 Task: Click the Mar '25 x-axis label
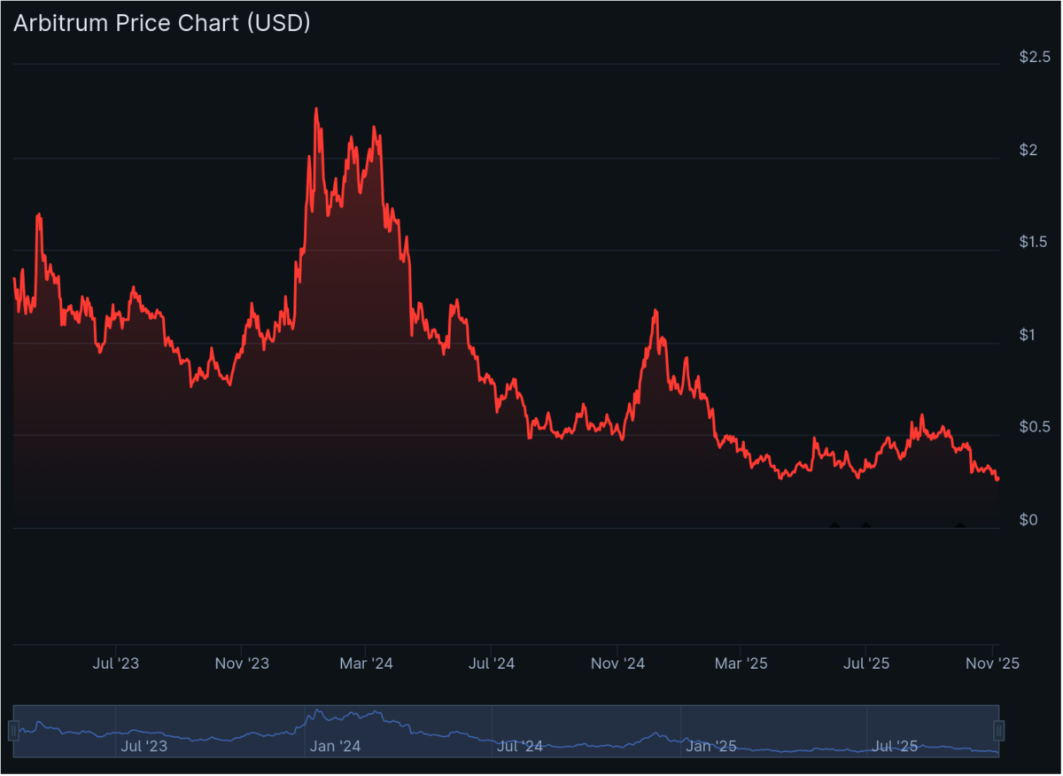[741, 663]
